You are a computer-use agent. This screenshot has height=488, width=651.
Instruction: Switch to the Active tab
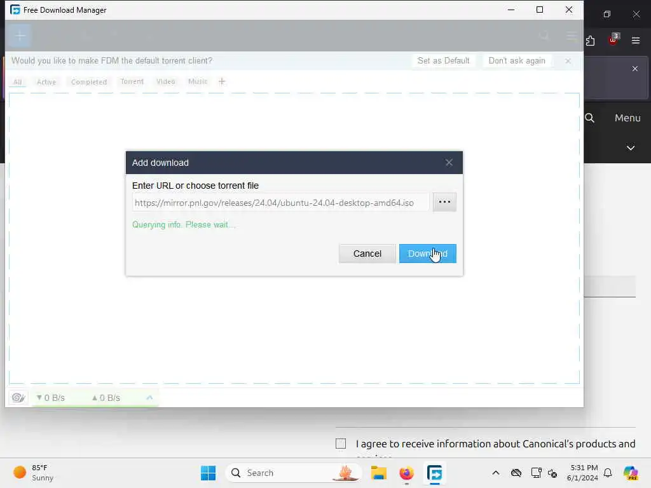point(46,82)
